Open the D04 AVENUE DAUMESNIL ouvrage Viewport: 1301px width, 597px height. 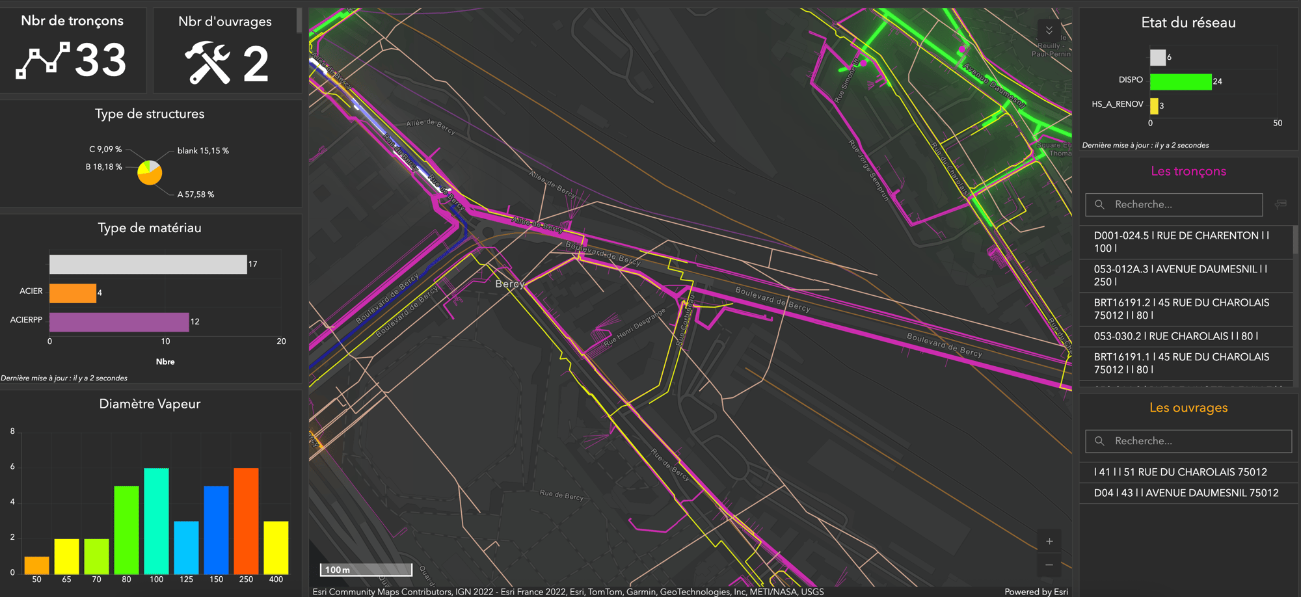point(1184,493)
